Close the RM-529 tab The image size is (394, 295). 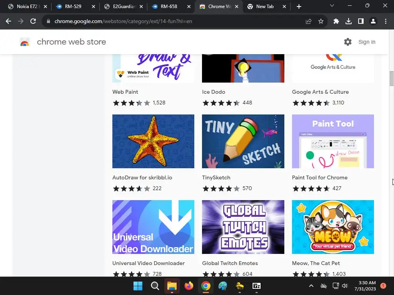tap(93, 7)
